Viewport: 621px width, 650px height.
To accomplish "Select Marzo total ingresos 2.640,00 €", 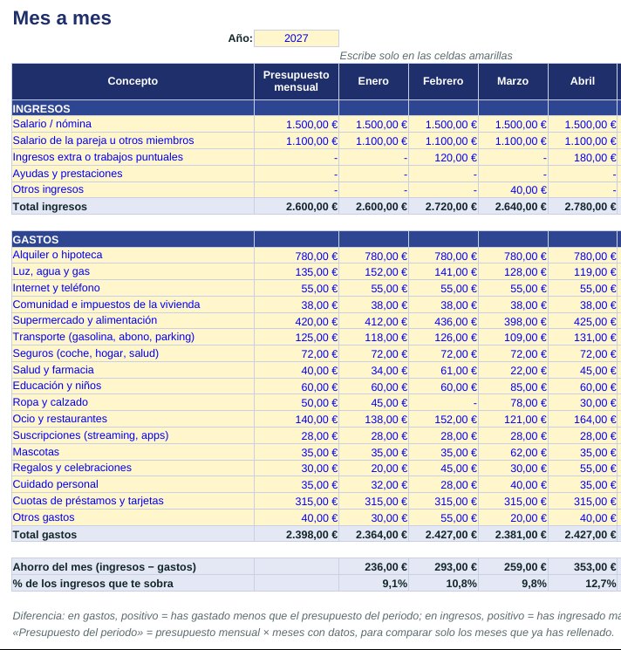I will (x=513, y=207).
